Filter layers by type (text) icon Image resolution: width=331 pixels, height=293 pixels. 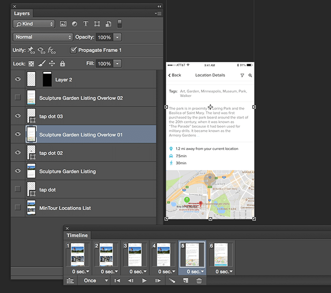point(85,24)
